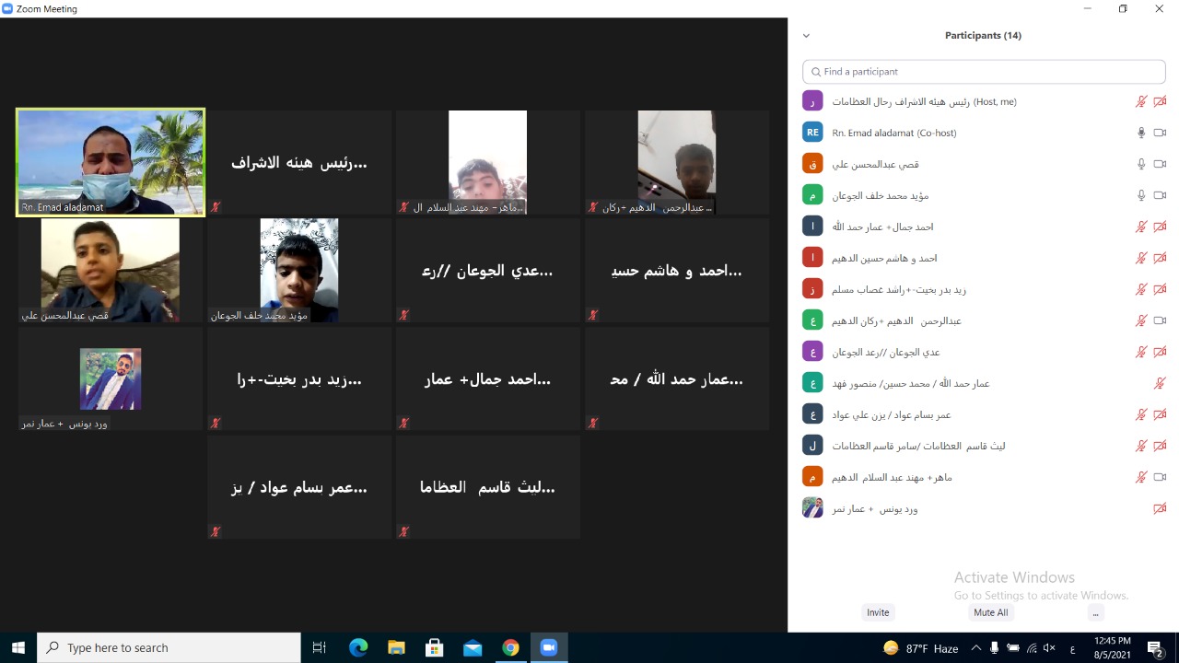Click the microphone icon for مؤيد محمد خلف الجوعان
Screen dimensions: 1179x663
(1139, 194)
